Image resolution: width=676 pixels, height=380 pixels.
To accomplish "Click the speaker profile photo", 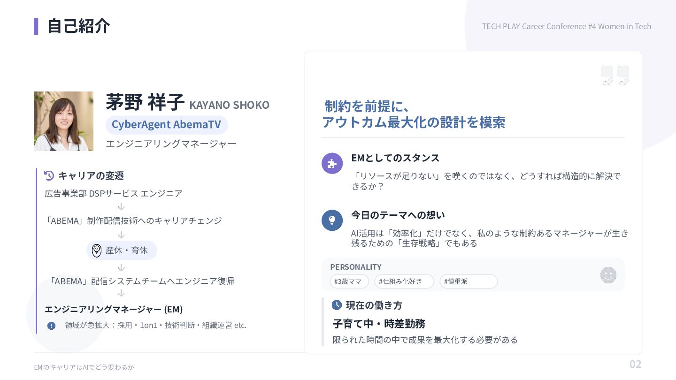I will pos(63,121).
